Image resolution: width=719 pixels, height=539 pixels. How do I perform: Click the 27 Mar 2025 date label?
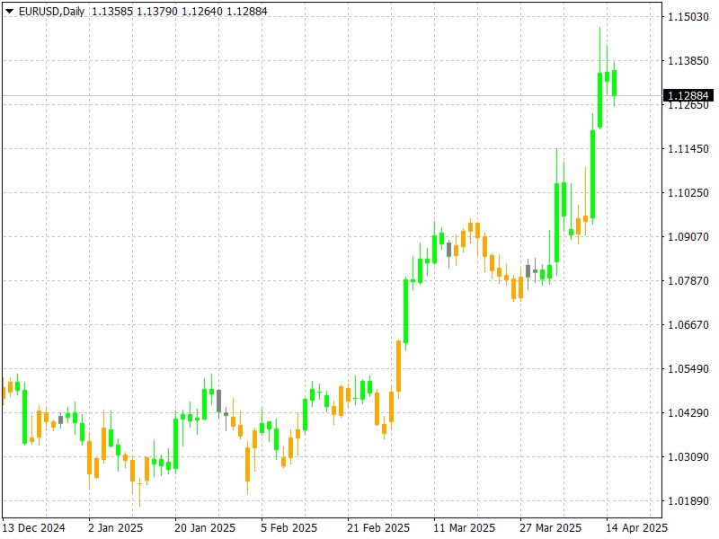(x=550, y=528)
